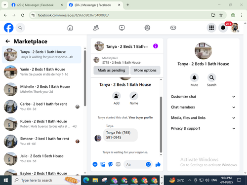Send a thumbs-up like
Image resolution: width=247 pixels, height=185 pixels.
pyautogui.click(x=158, y=164)
